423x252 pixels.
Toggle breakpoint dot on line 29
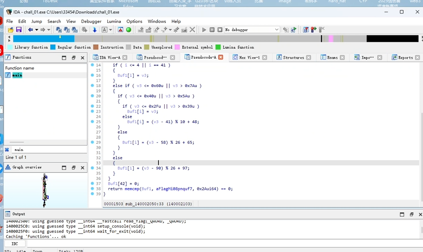click(92, 142)
